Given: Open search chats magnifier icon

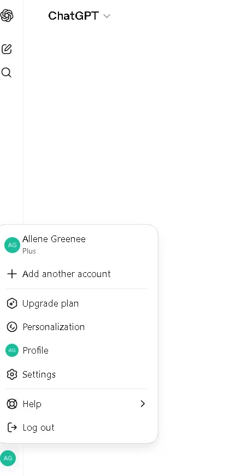Looking at the screenshot, I should pos(7,73).
